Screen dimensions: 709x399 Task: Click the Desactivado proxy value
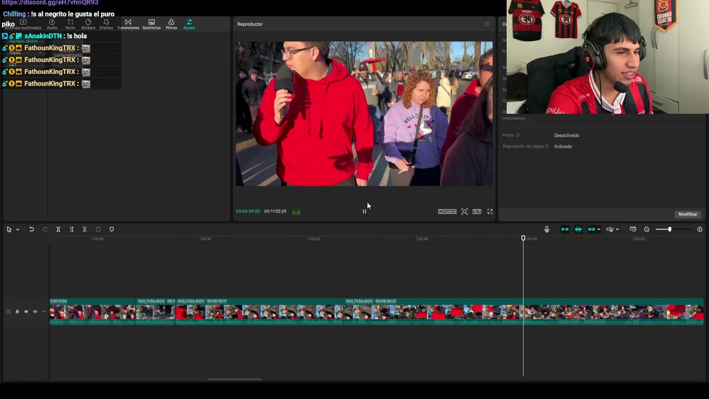coord(567,135)
